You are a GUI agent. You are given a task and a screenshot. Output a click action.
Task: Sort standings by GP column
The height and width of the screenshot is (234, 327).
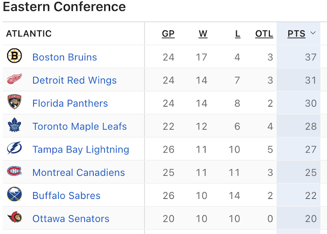pos(168,34)
